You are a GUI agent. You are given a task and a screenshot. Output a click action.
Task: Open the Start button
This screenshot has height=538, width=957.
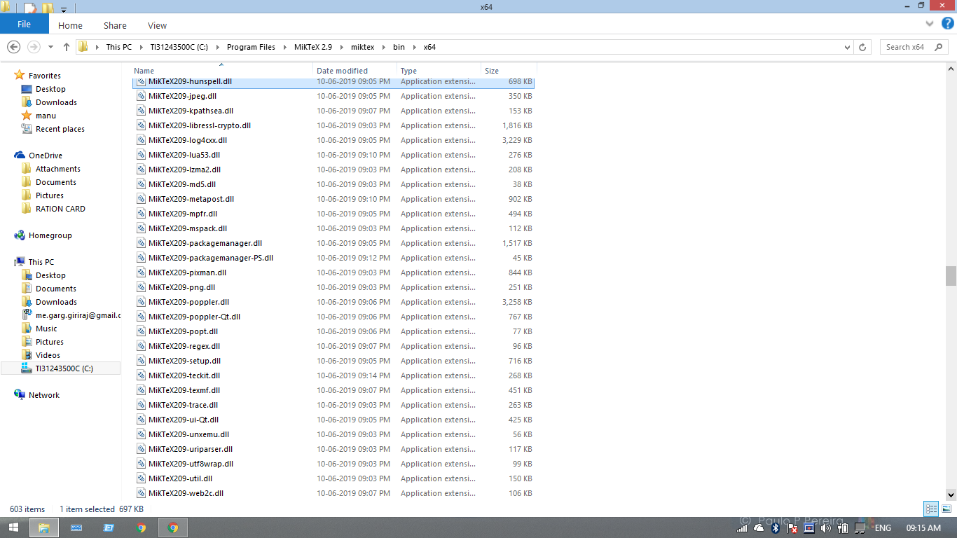(13, 527)
